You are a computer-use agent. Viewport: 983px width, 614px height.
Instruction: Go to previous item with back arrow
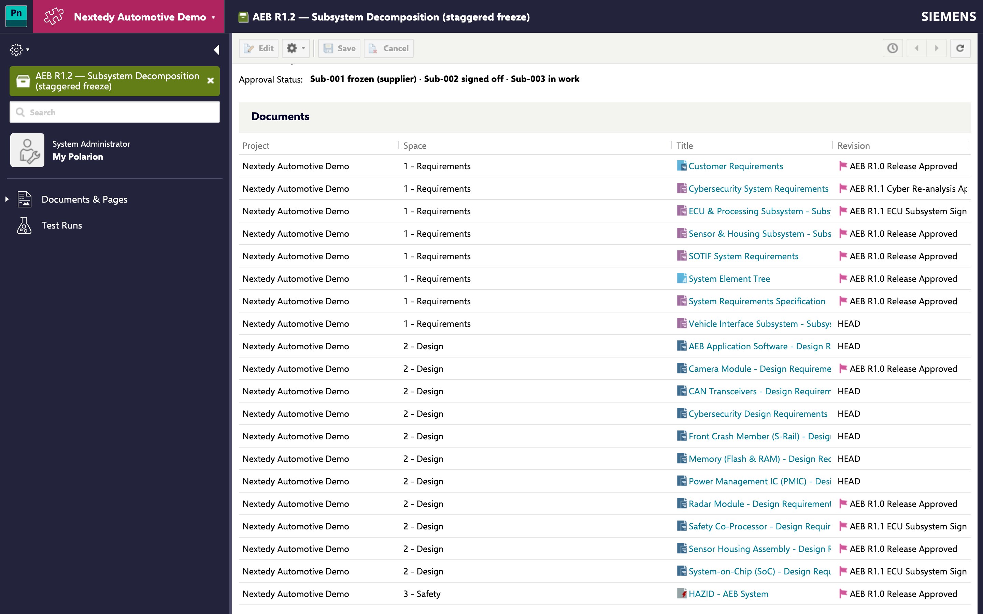point(916,48)
